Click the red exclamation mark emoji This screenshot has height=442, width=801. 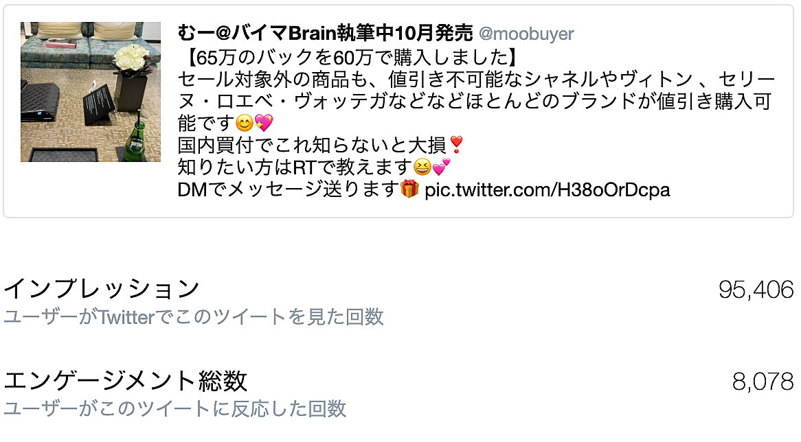point(456,145)
